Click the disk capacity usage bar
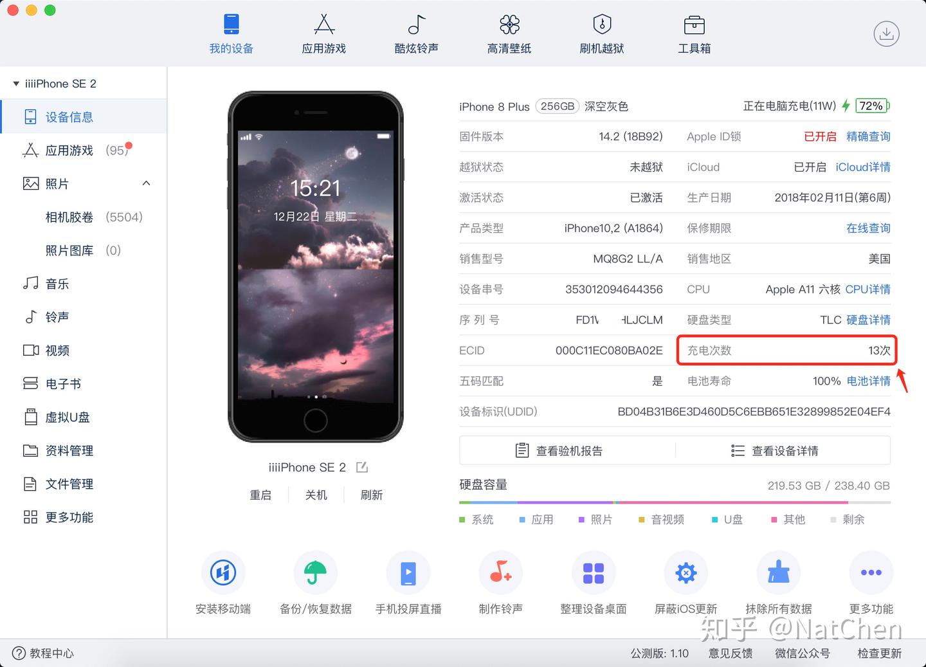 (675, 502)
